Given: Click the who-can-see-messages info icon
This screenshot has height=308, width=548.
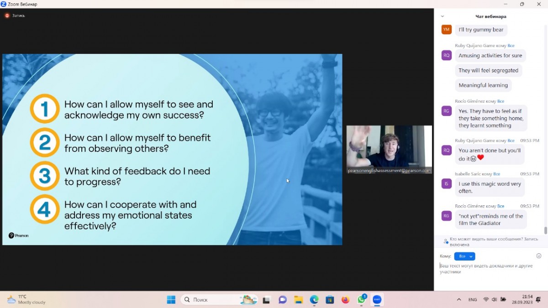Looking at the screenshot, I should (x=446, y=241).
